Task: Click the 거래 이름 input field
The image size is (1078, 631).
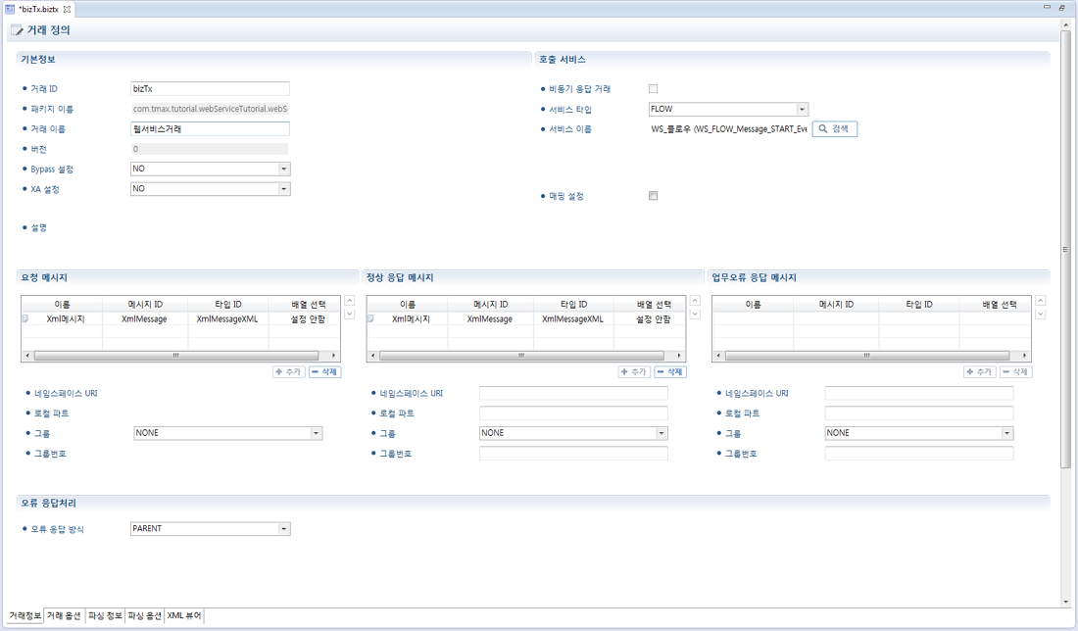Action: coord(210,128)
